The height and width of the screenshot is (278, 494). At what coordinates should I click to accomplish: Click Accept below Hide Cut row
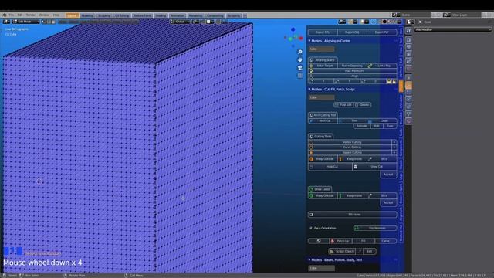(x=388, y=175)
